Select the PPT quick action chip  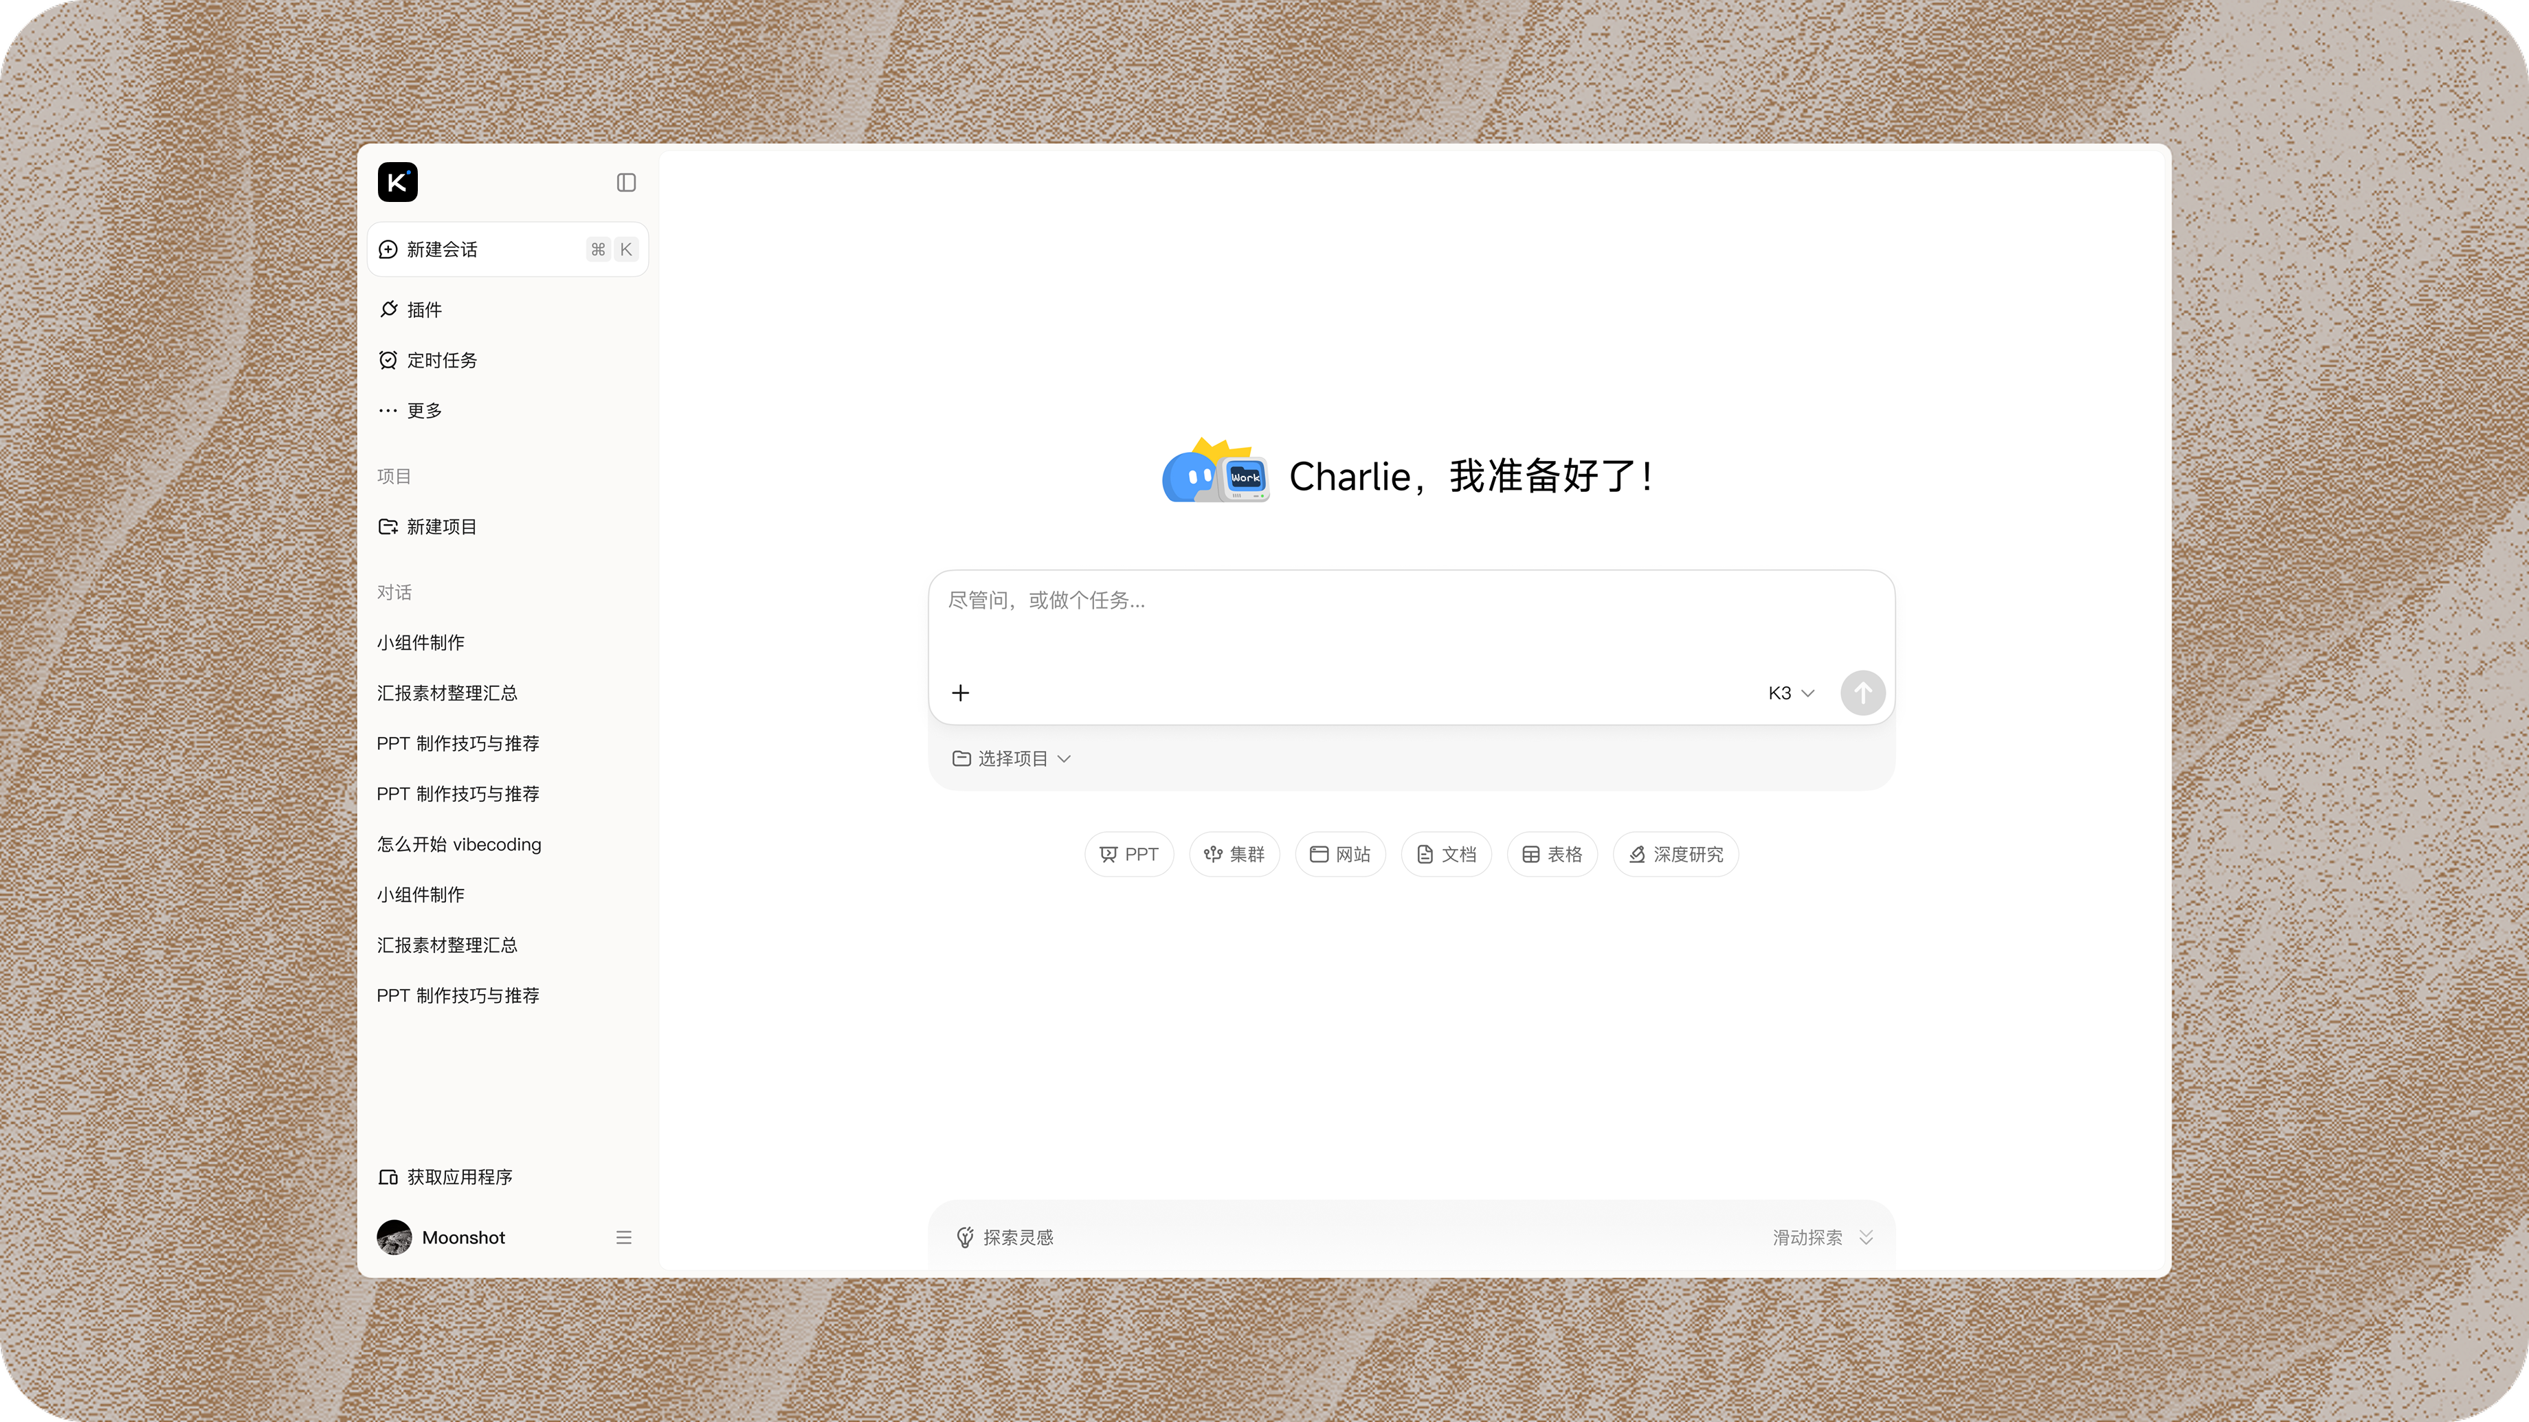coord(1129,855)
